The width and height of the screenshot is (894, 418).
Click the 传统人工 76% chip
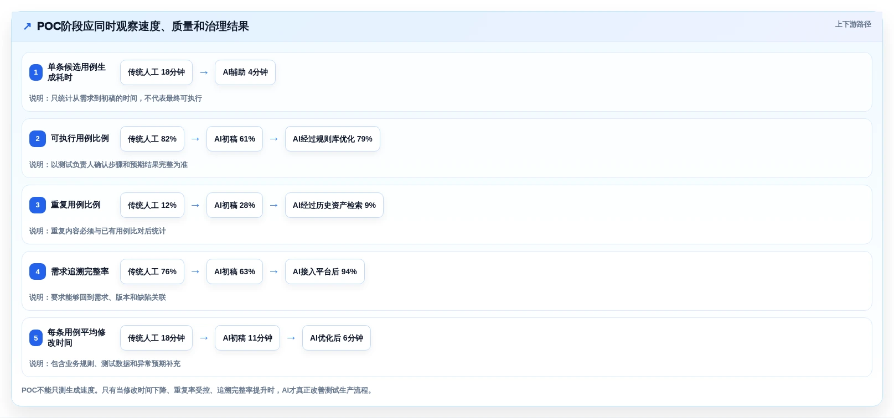(x=152, y=271)
